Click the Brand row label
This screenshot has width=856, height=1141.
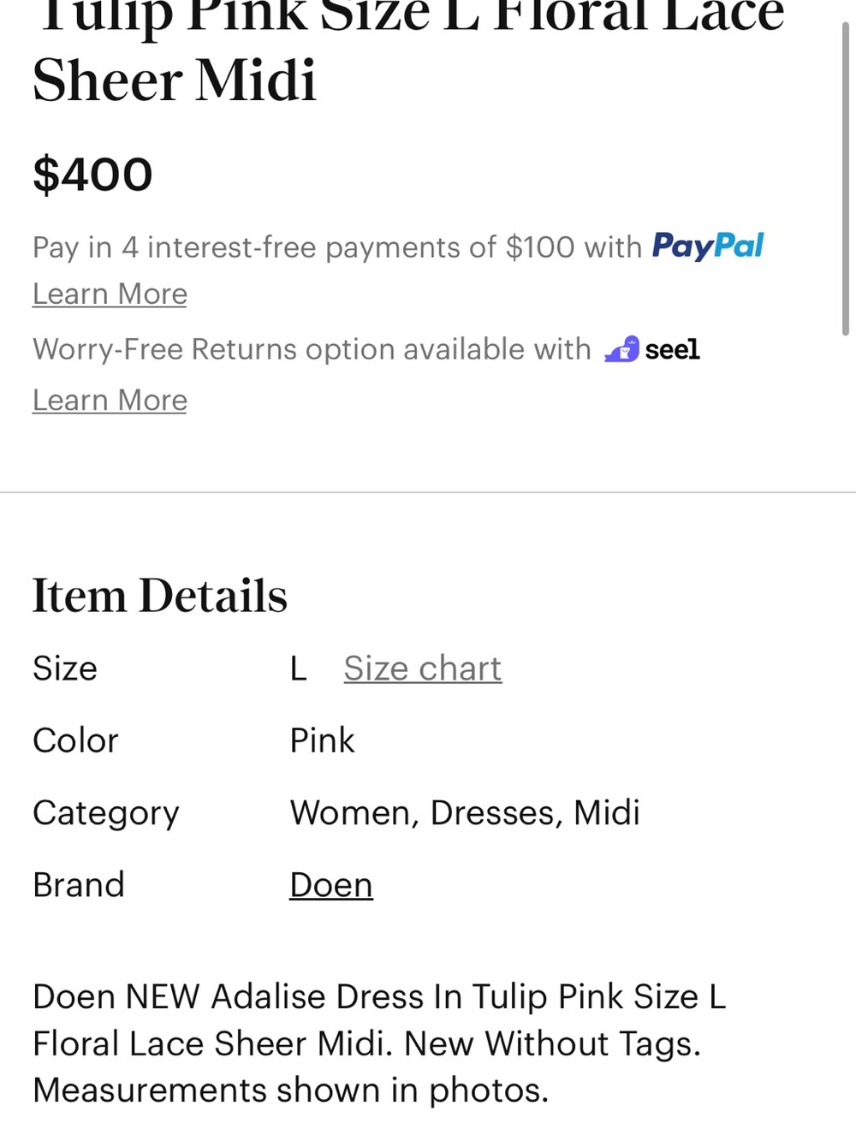tap(79, 885)
